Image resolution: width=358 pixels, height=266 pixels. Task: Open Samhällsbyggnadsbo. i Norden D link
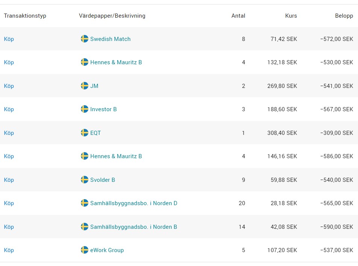(134, 203)
